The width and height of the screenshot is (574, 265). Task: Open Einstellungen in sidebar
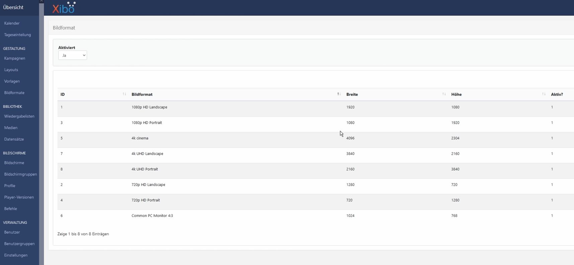click(16, 255)
